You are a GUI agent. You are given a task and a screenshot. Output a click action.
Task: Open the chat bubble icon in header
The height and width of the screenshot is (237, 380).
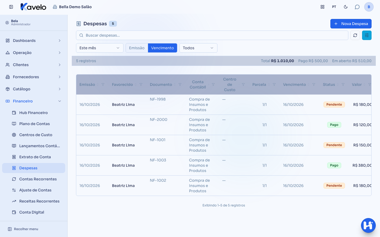[357, 7]
